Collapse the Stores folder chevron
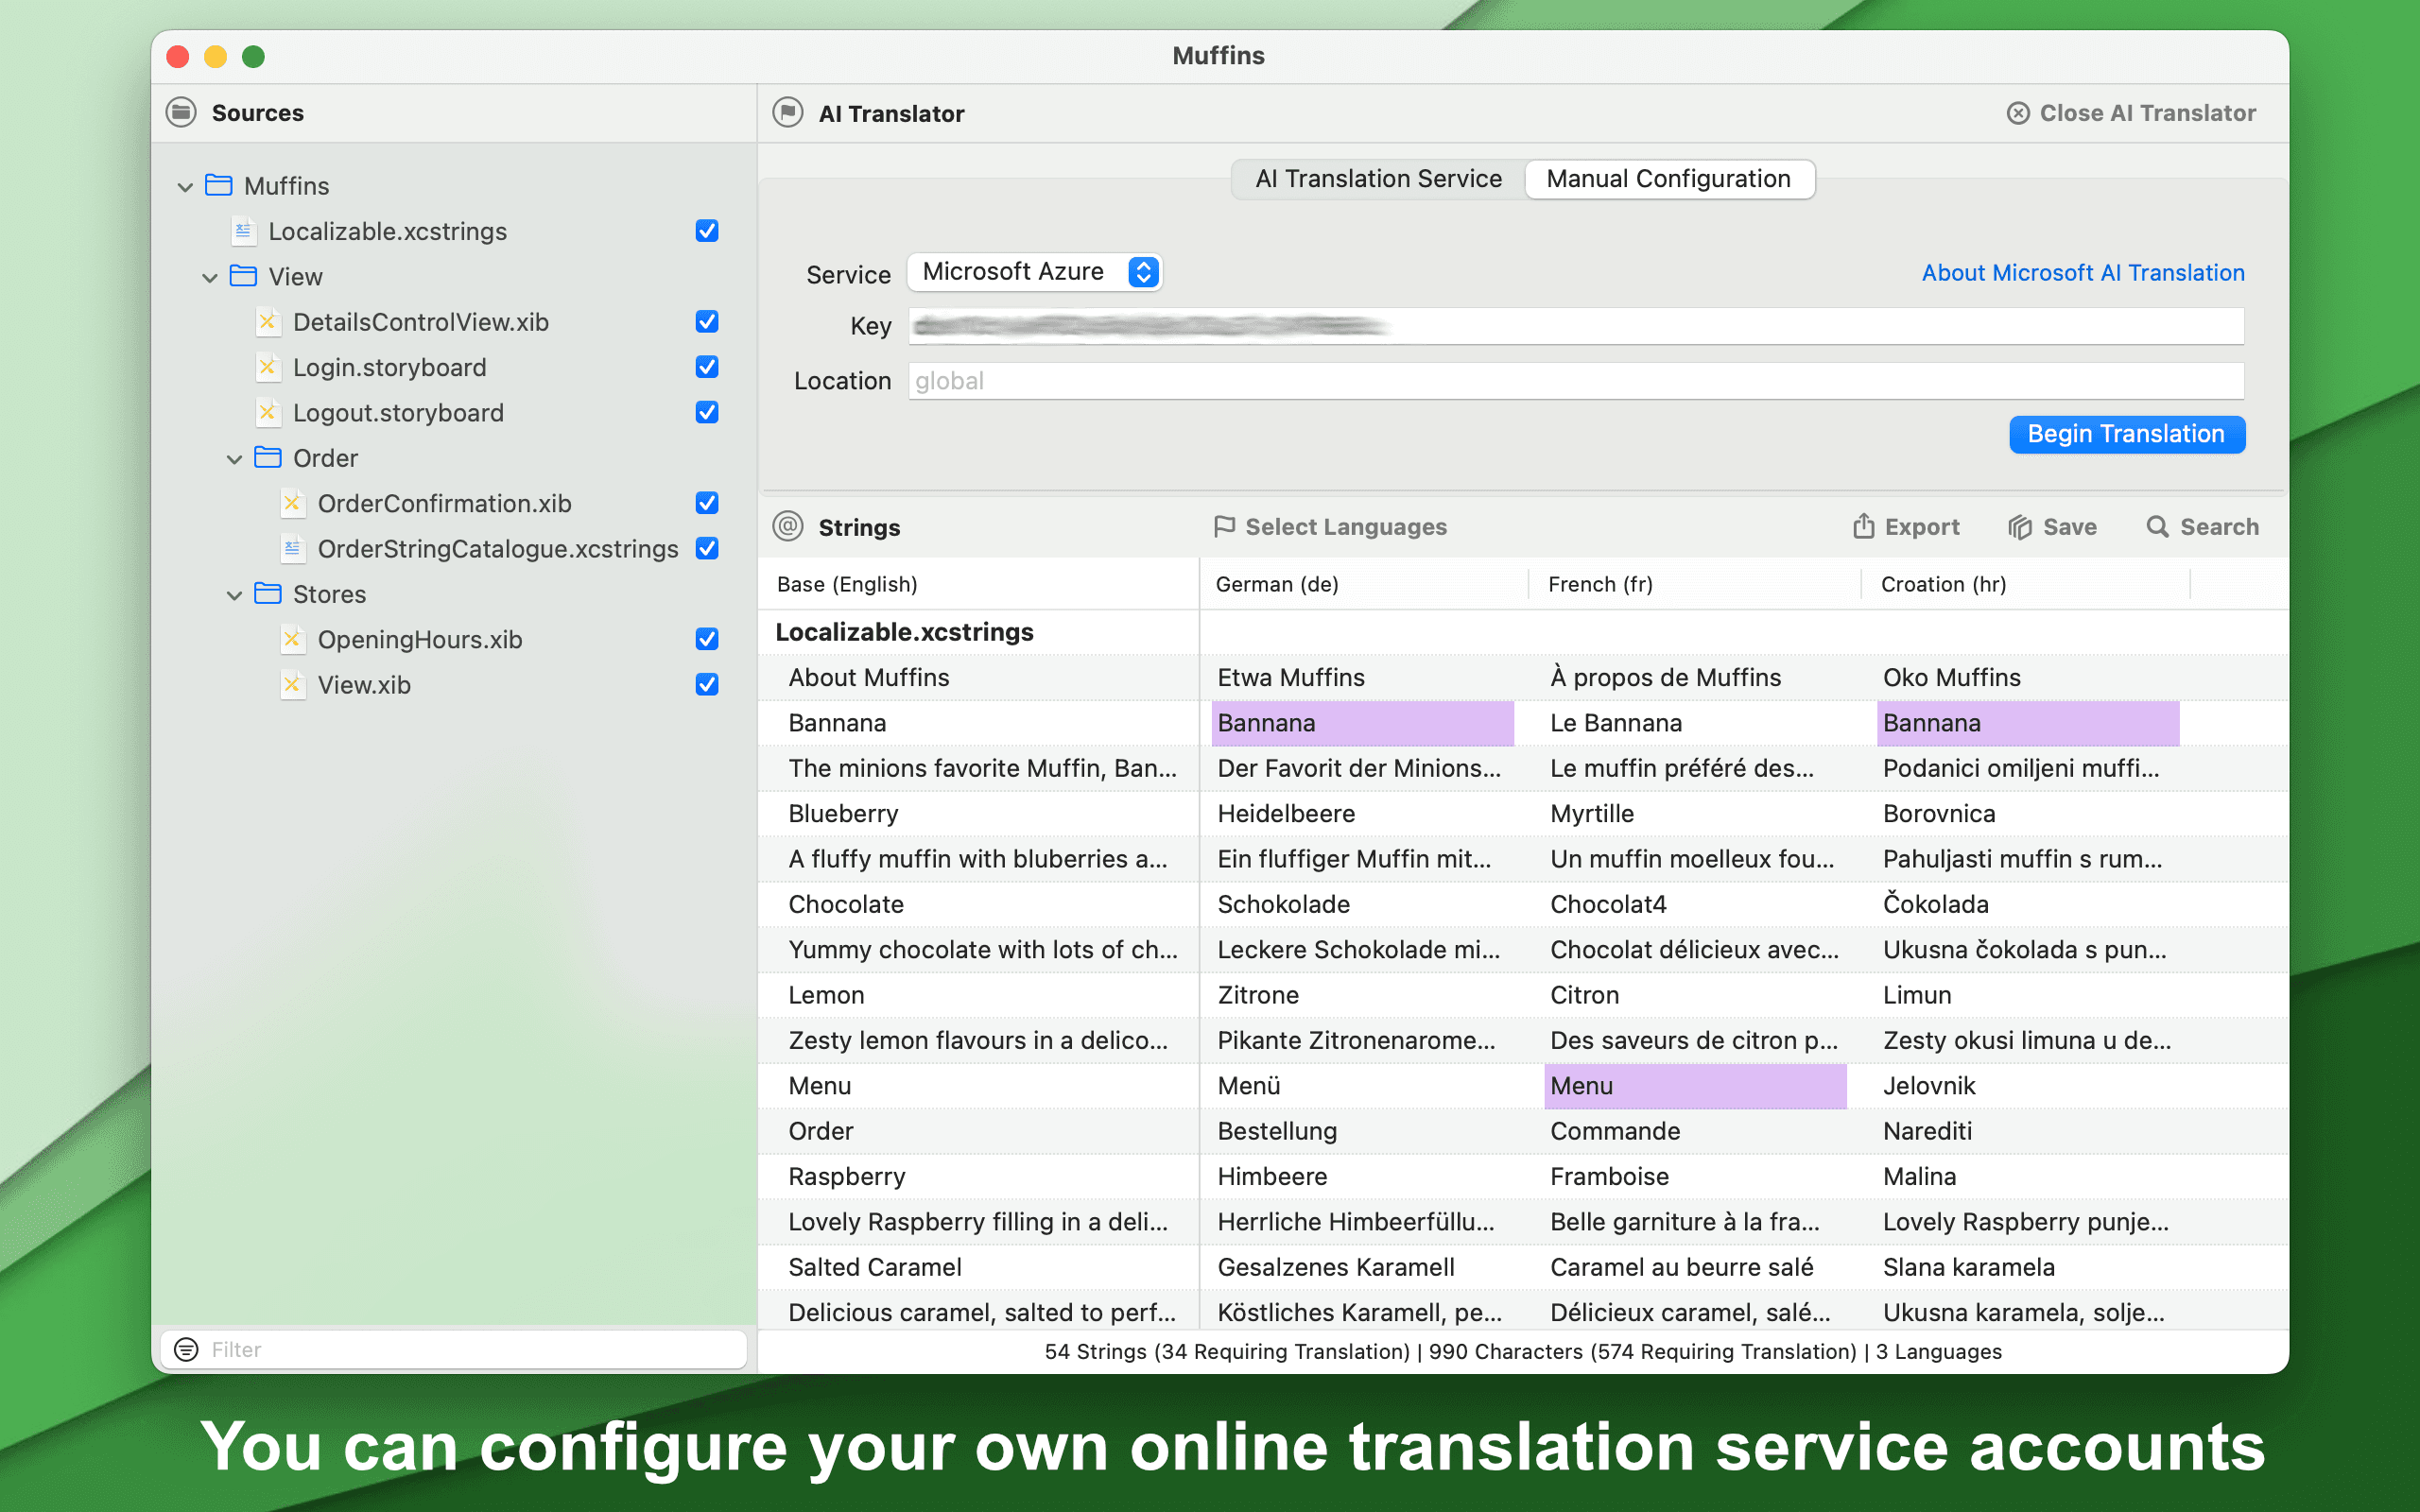The image size is (2420, 1512). pos(234,595)
